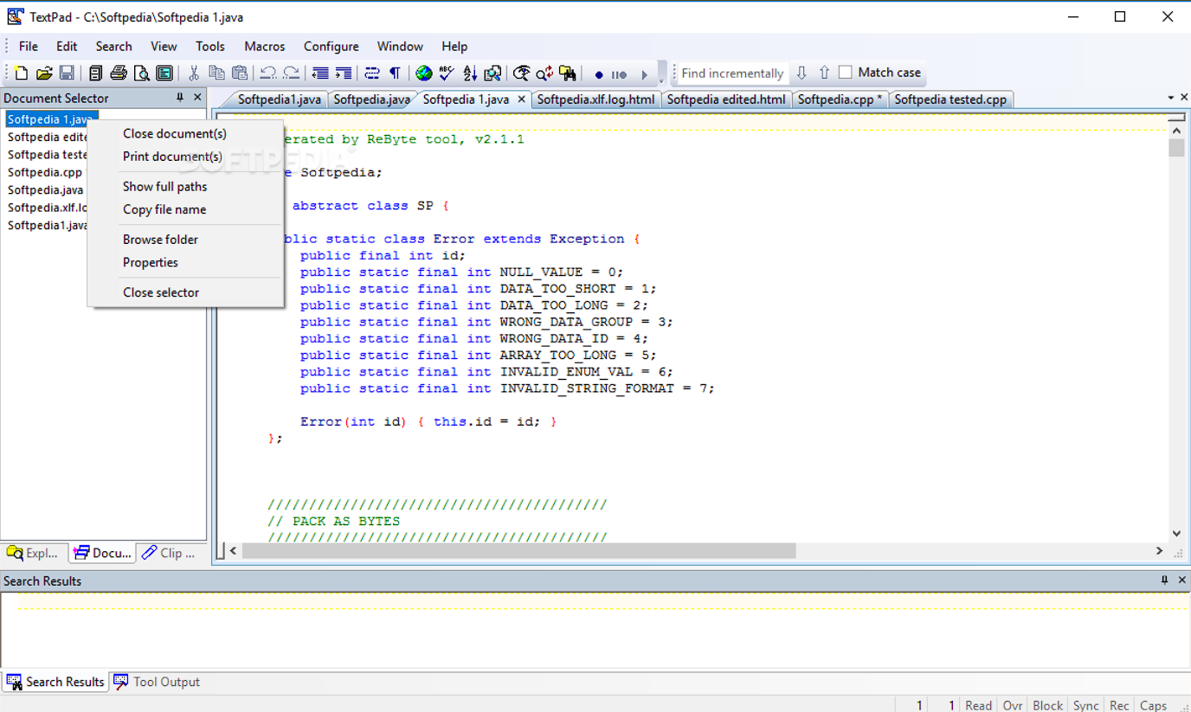Click the Copy toolbar icon
This screenshot has width=1191, height=712.
coord(216,74)
